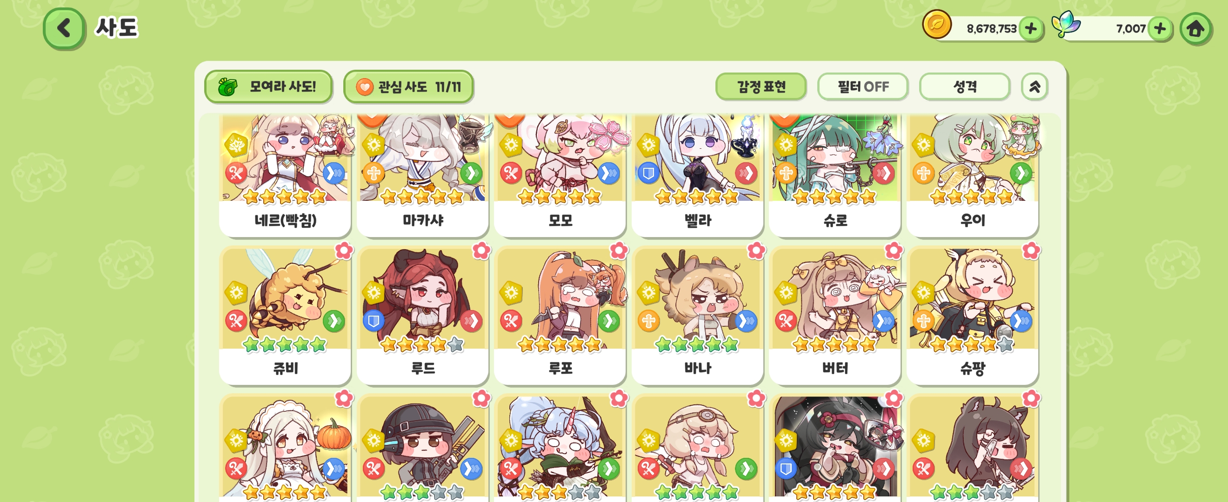Click the 모여라 사도! button

click(x=268, y=86)
